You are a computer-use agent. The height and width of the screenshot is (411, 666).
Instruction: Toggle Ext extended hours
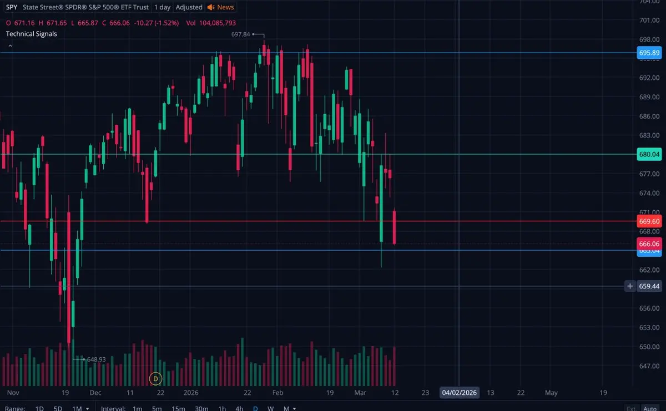point(632,408)
